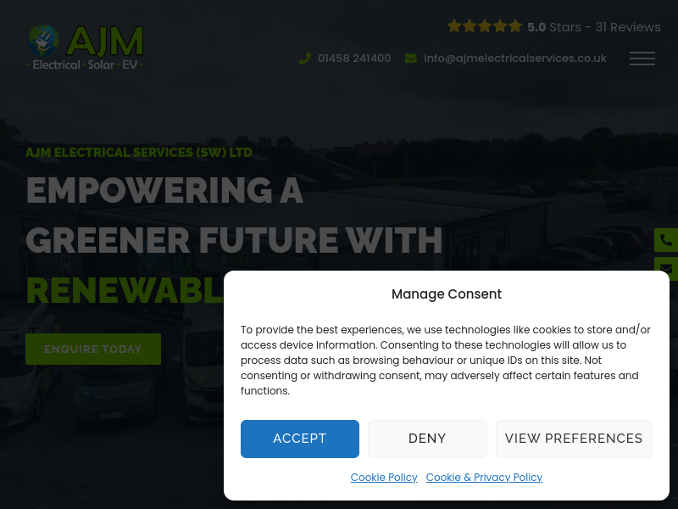Click the AJM Electrical Services (SW) Ltd heading
The image size is (678, 509).
coord(139,153)
